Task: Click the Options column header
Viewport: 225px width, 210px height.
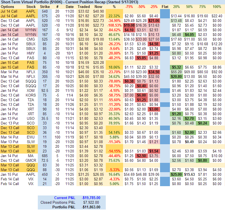Action: [7, 6]
